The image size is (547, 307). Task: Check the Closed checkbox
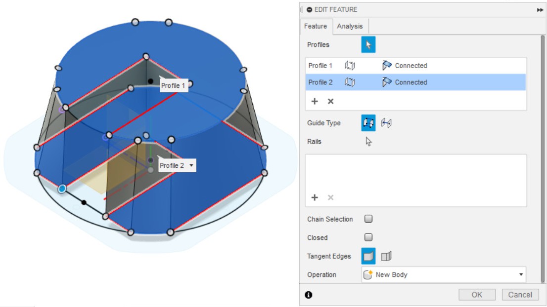pyautogui.click(x=368, y=237)
